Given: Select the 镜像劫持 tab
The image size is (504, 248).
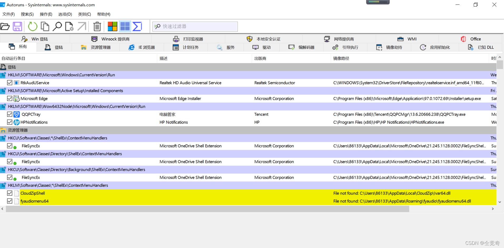Looking at the screenshot, I should click(x=389, y=47).
